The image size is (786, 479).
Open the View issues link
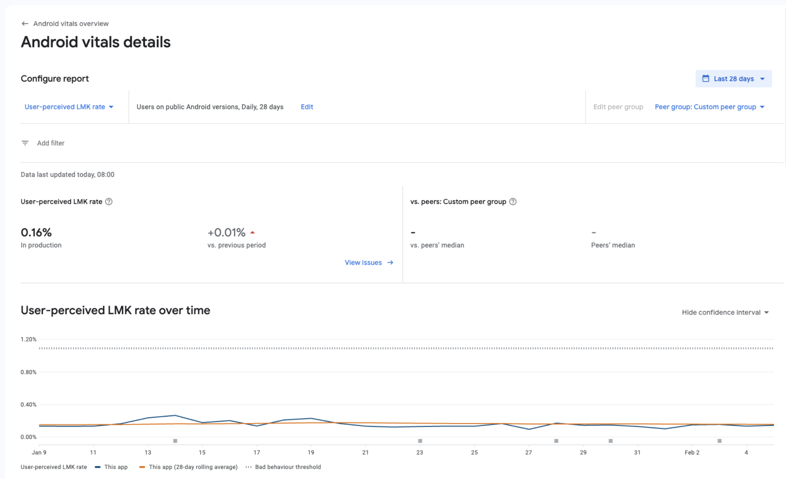point(363,262)
